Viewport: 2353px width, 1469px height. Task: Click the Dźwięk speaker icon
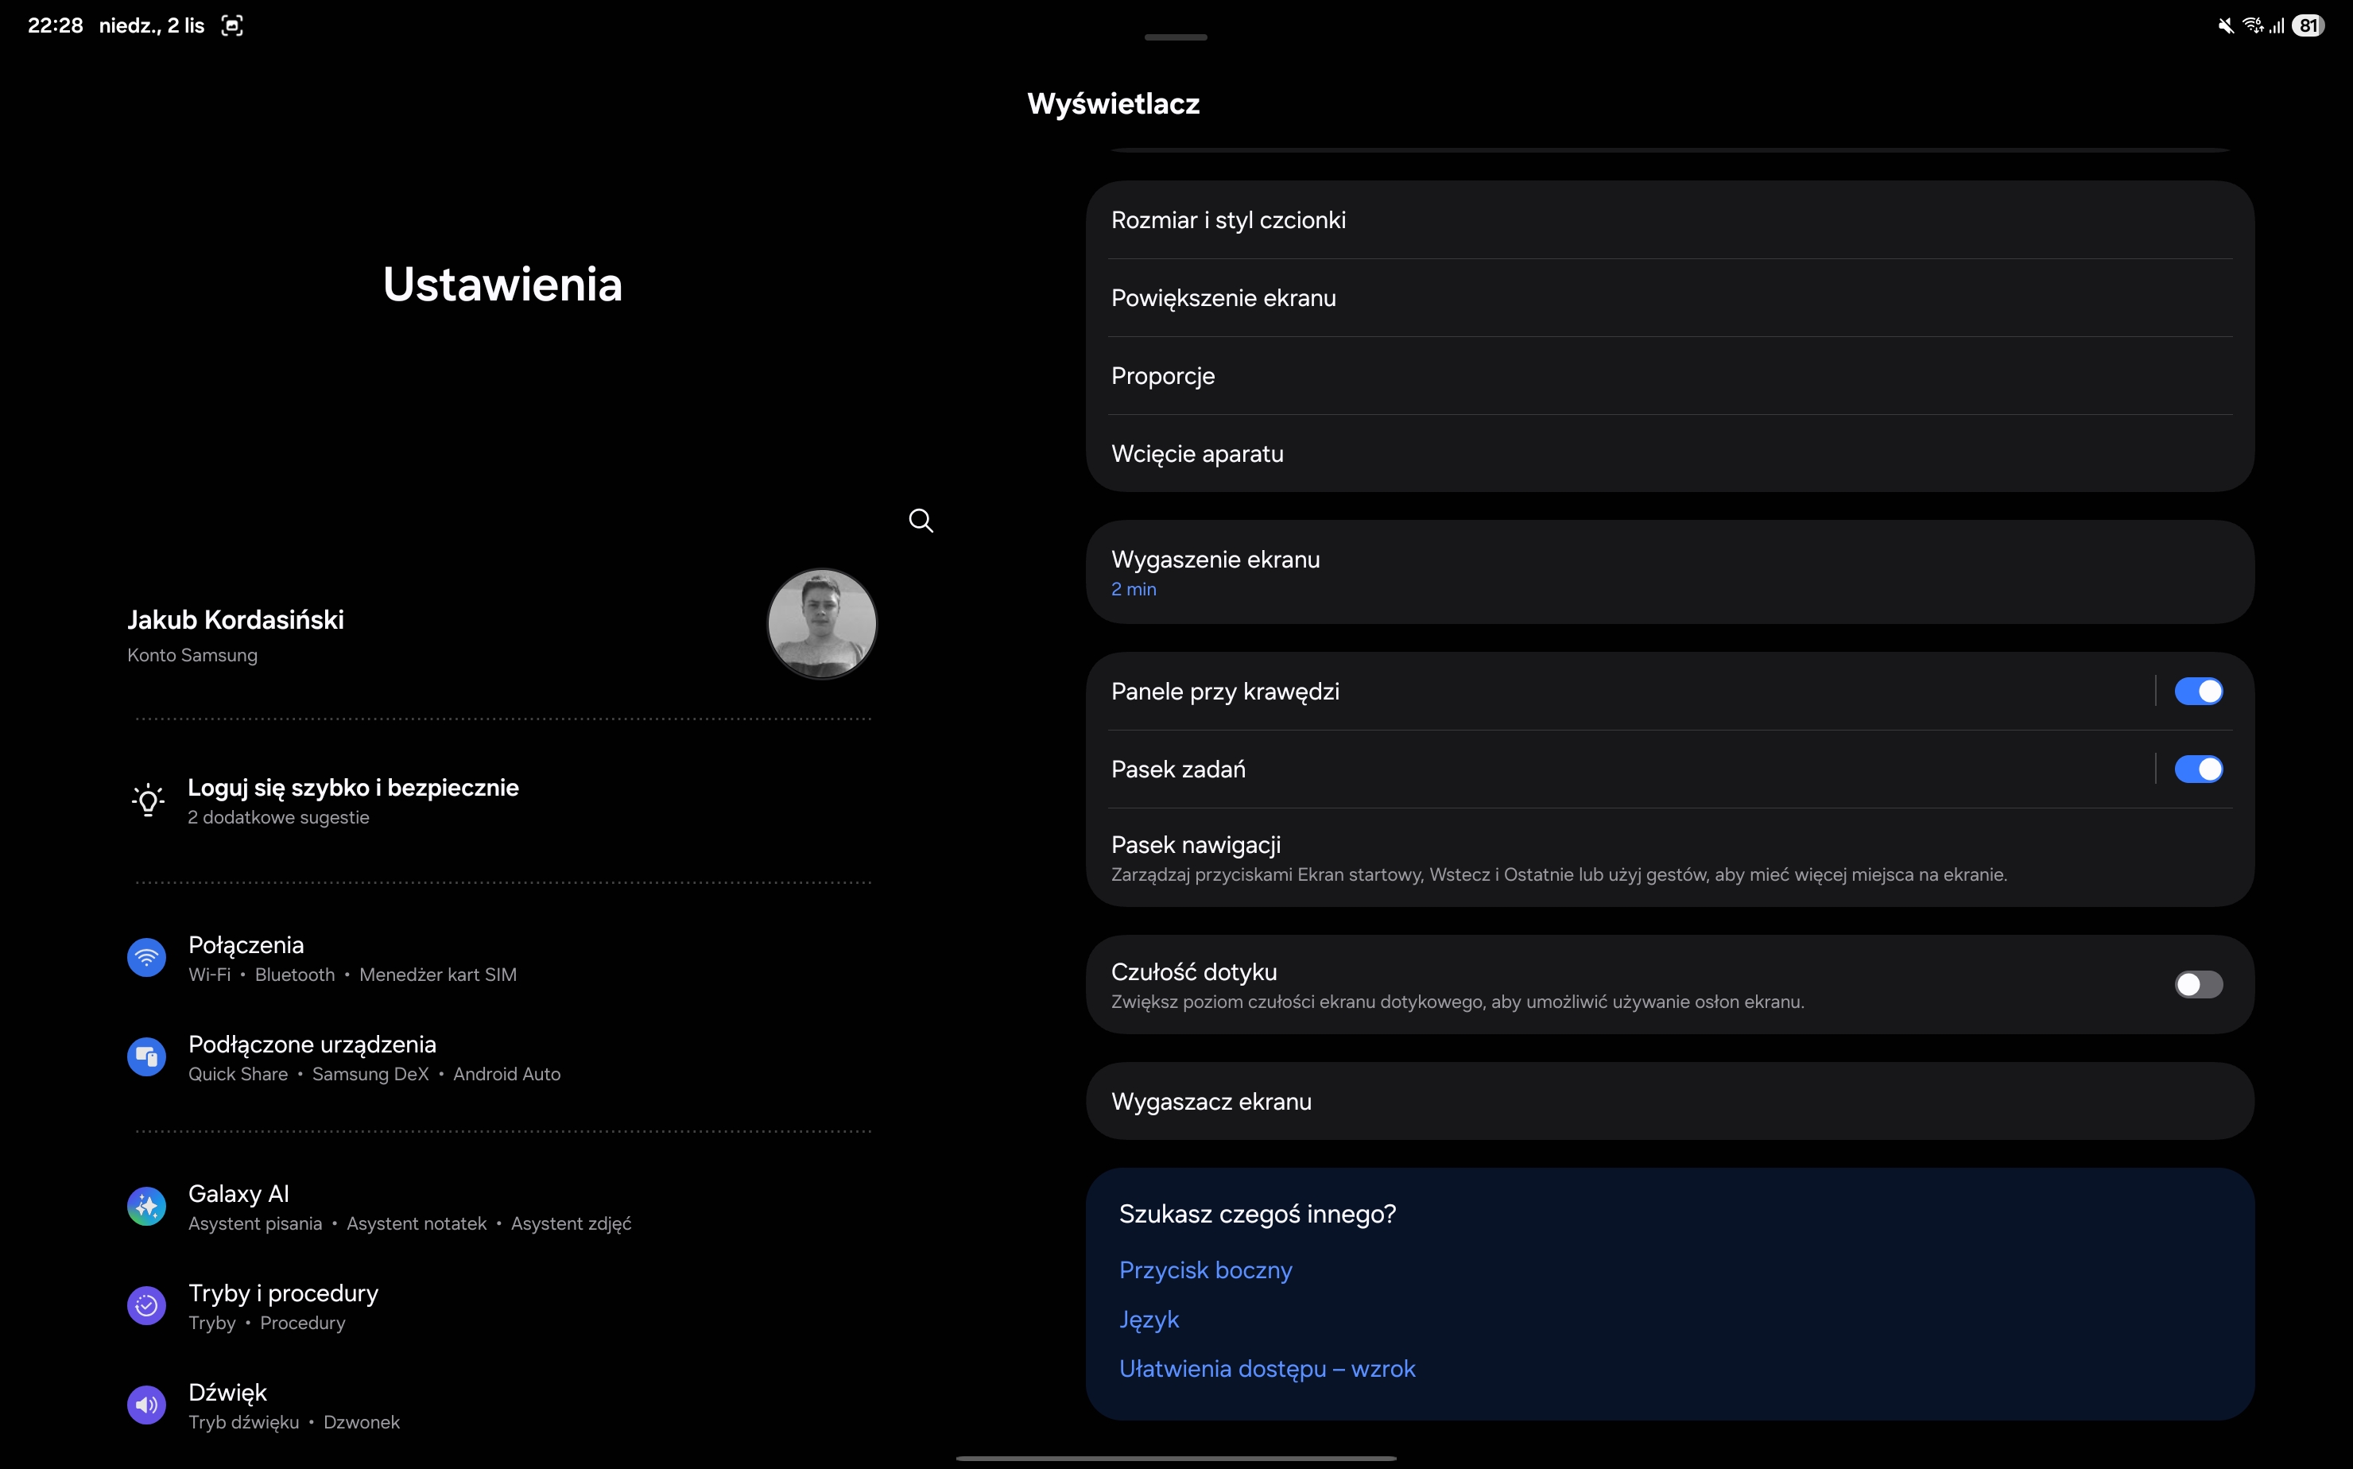(147, 1405)
